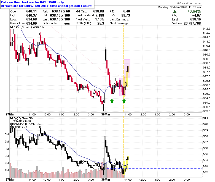The image size is (215, 182).
Task: Click the pink highlighted box above 638
Action: tap(127, 68)
